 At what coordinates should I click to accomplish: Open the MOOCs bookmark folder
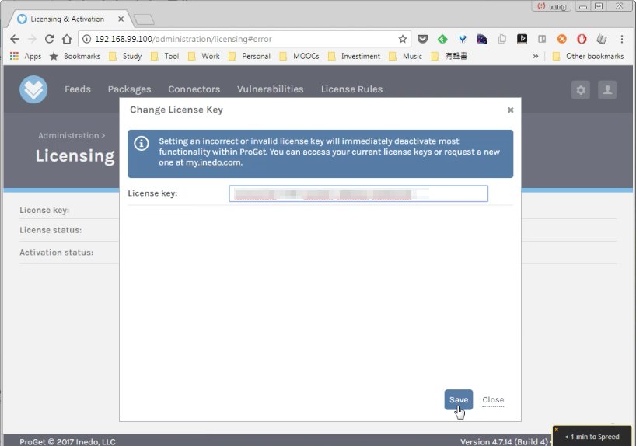(x=299, y=56)
